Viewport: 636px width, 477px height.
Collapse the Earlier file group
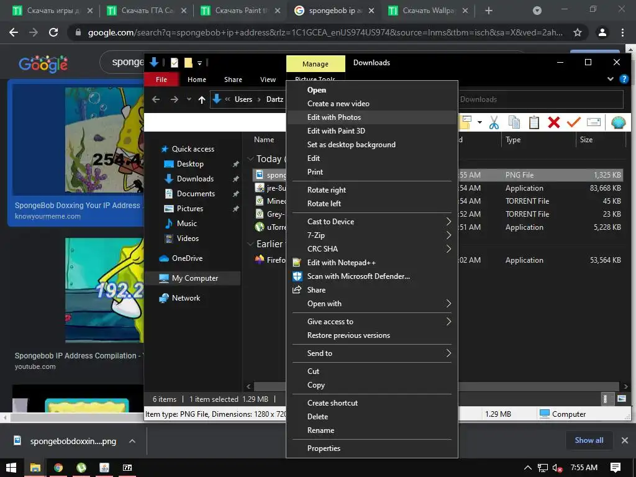tap(250, 243)
